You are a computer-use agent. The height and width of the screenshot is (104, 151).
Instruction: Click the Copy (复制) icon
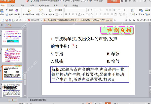coord(7,14)
